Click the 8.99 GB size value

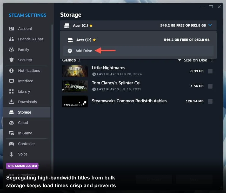(197, 71)
